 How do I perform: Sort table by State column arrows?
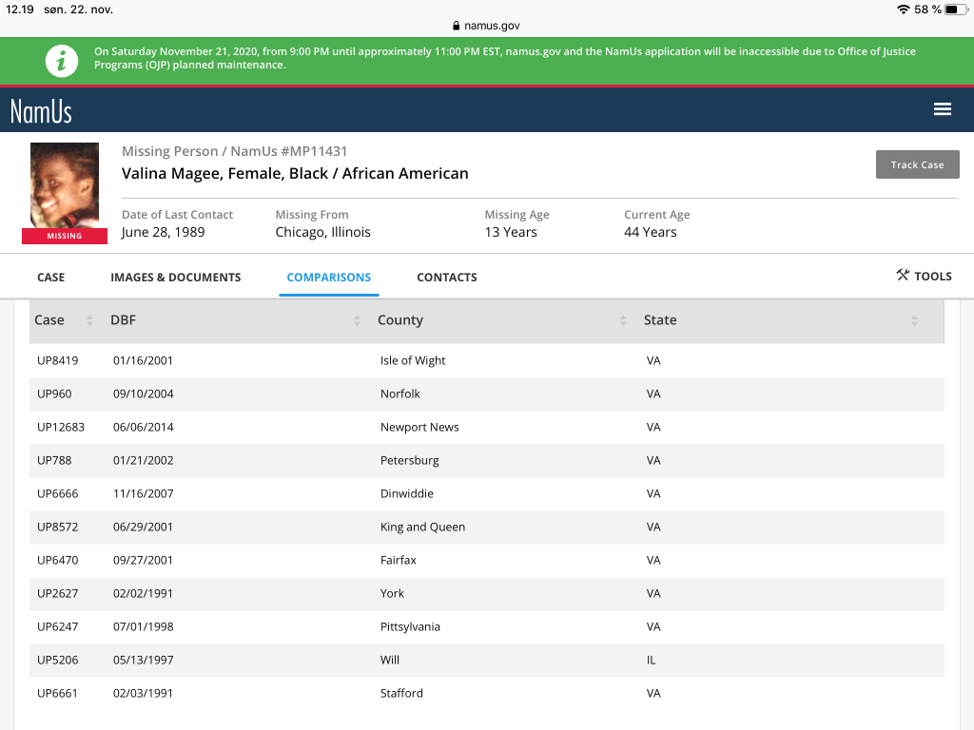913,320
